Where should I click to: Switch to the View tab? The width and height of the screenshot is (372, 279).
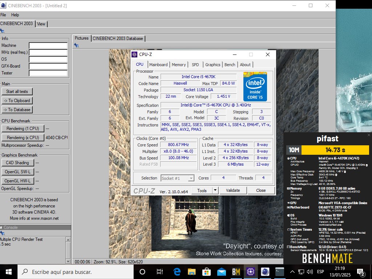[x=41, y=24]
